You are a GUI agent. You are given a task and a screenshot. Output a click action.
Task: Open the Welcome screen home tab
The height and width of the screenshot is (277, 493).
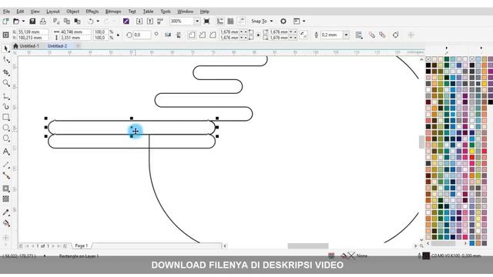click(x=15, y=46)
